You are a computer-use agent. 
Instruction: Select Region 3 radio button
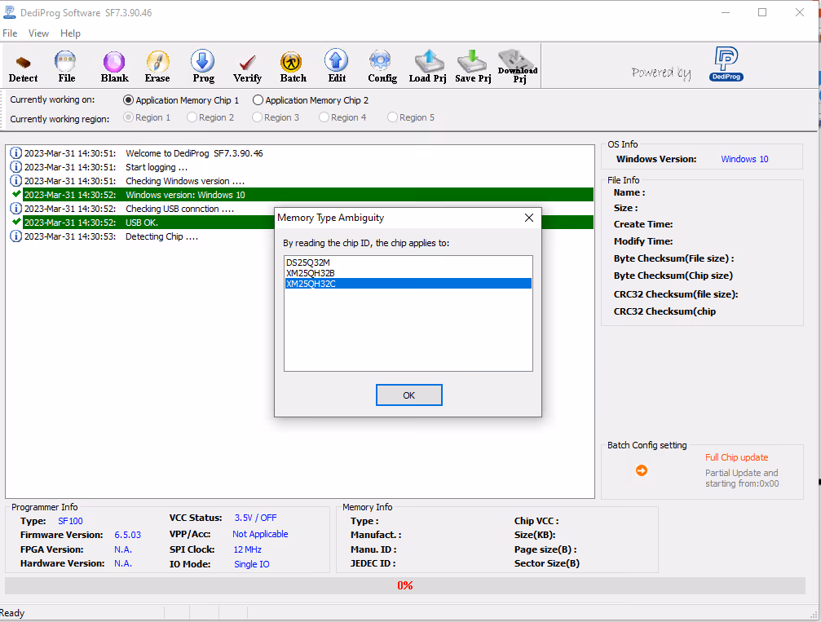click(x=276, y=117)
